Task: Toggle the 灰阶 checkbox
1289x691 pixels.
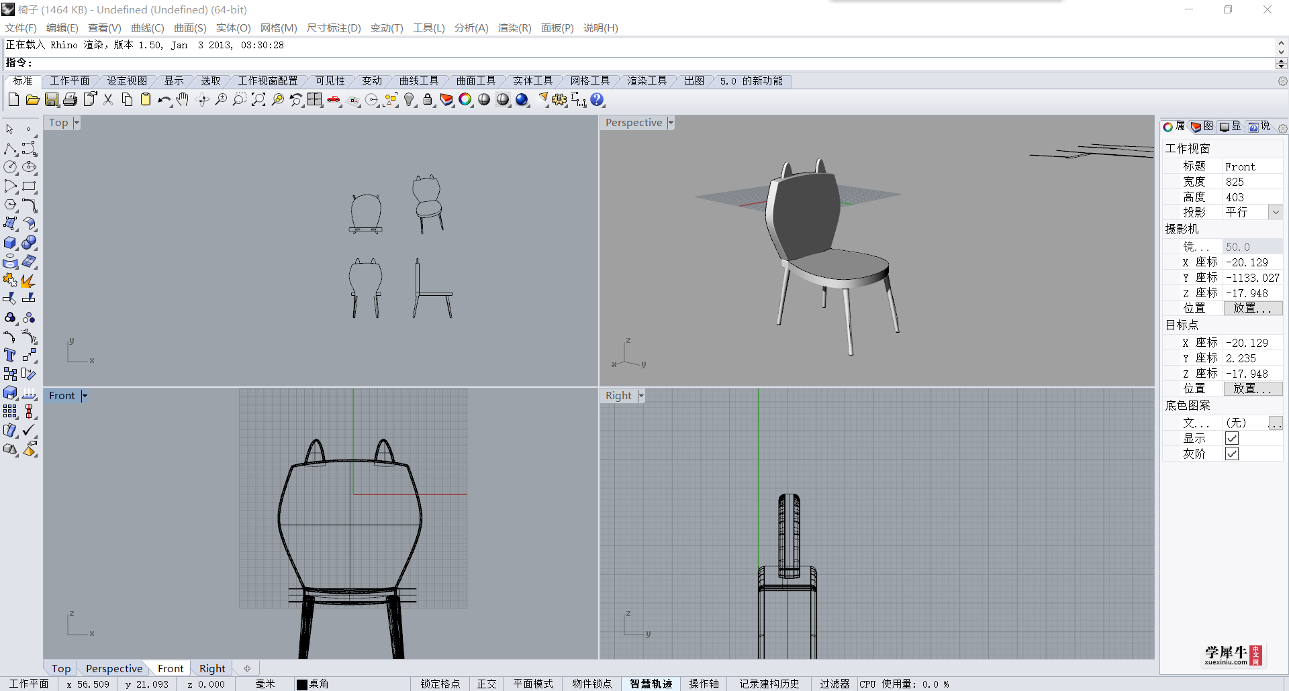Action: point(1231,454)
